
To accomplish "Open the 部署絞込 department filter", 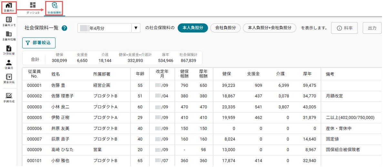I will click(39, 43).
